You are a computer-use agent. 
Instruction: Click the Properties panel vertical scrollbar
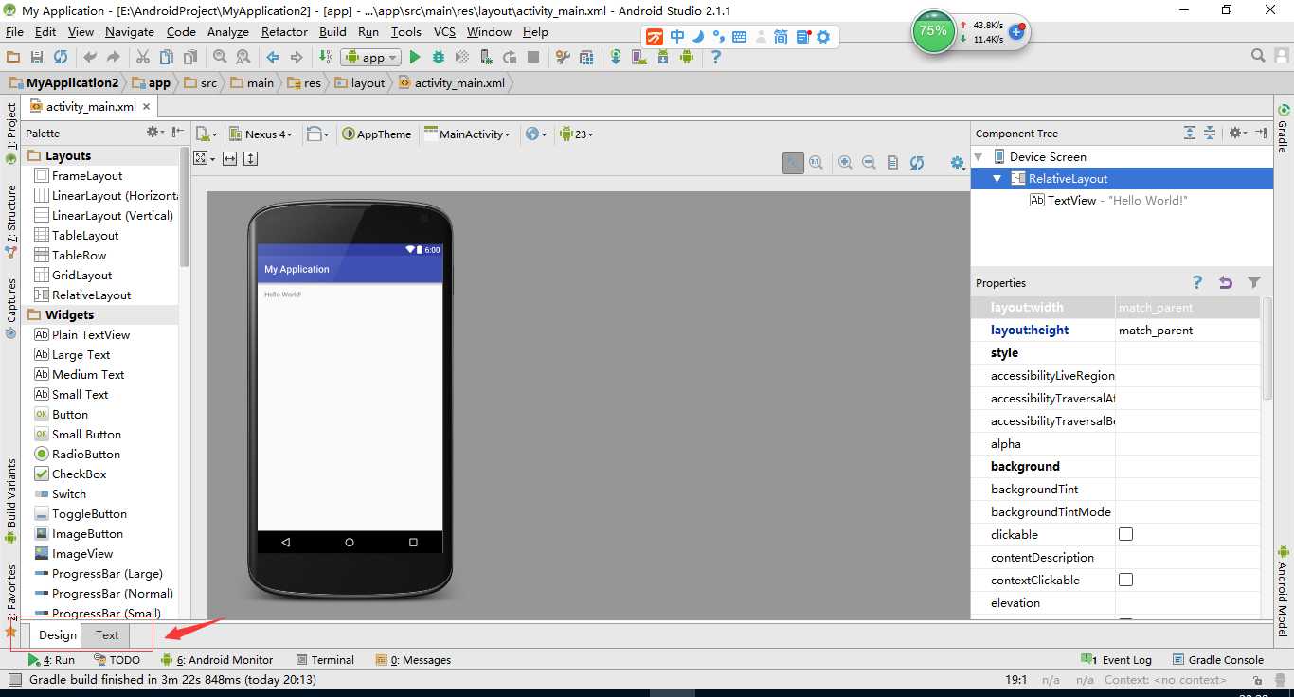1267,350
